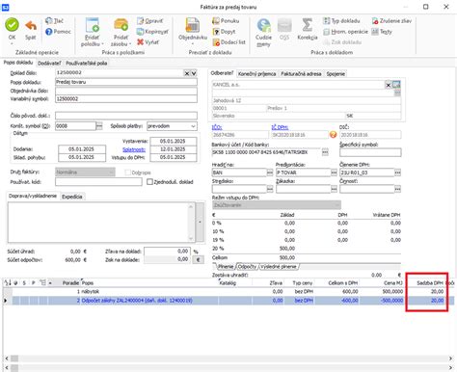Select the nábytok row
This screenshot has height=372, width=457.
[228, 292]
